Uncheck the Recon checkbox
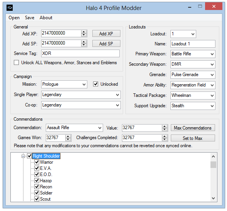 click(x=37, y=187)
